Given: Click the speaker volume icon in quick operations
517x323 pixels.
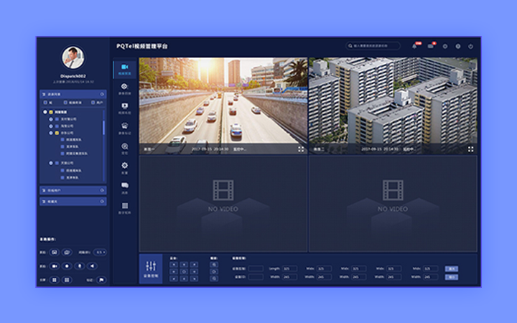Looking at the screenshot, I should [92, 266].
